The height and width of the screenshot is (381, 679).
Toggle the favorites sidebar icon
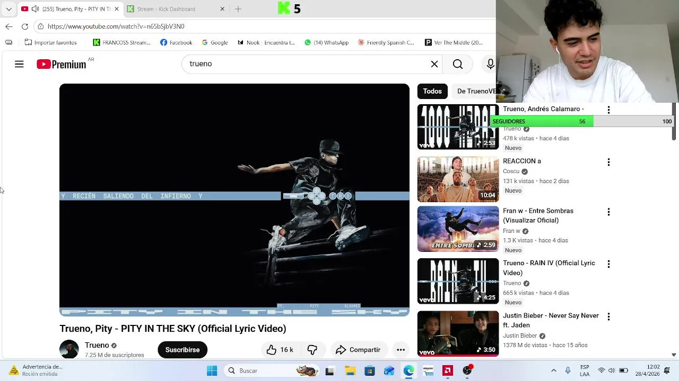tap(8, 42)
